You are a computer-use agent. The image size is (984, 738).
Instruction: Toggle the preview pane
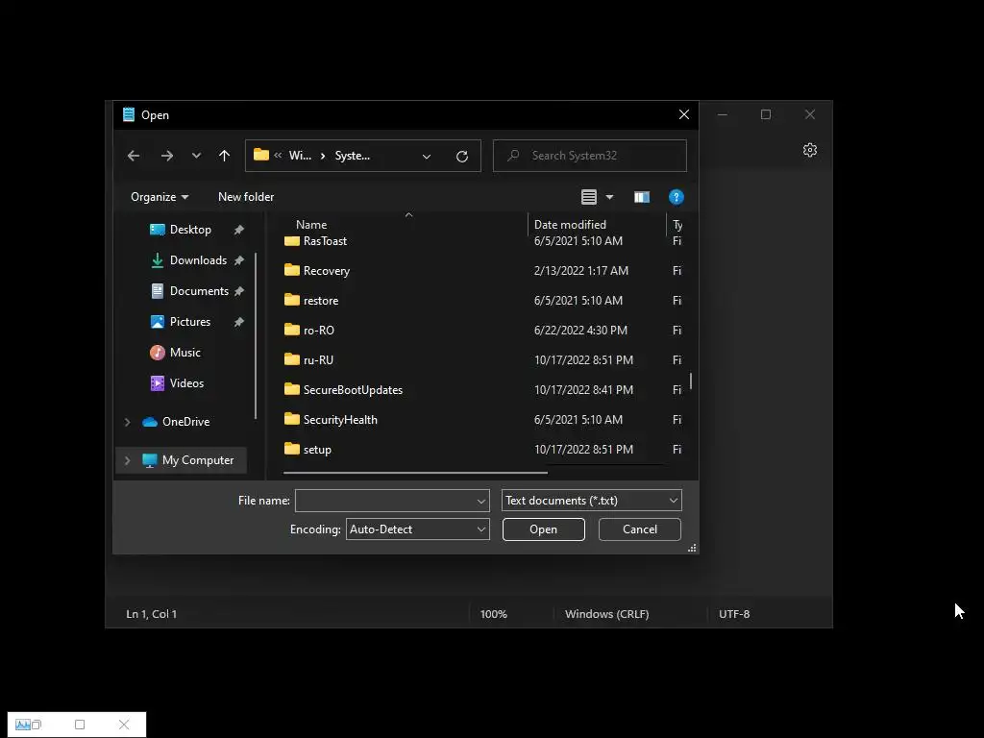pyautogui.click(x=641, y=197)
